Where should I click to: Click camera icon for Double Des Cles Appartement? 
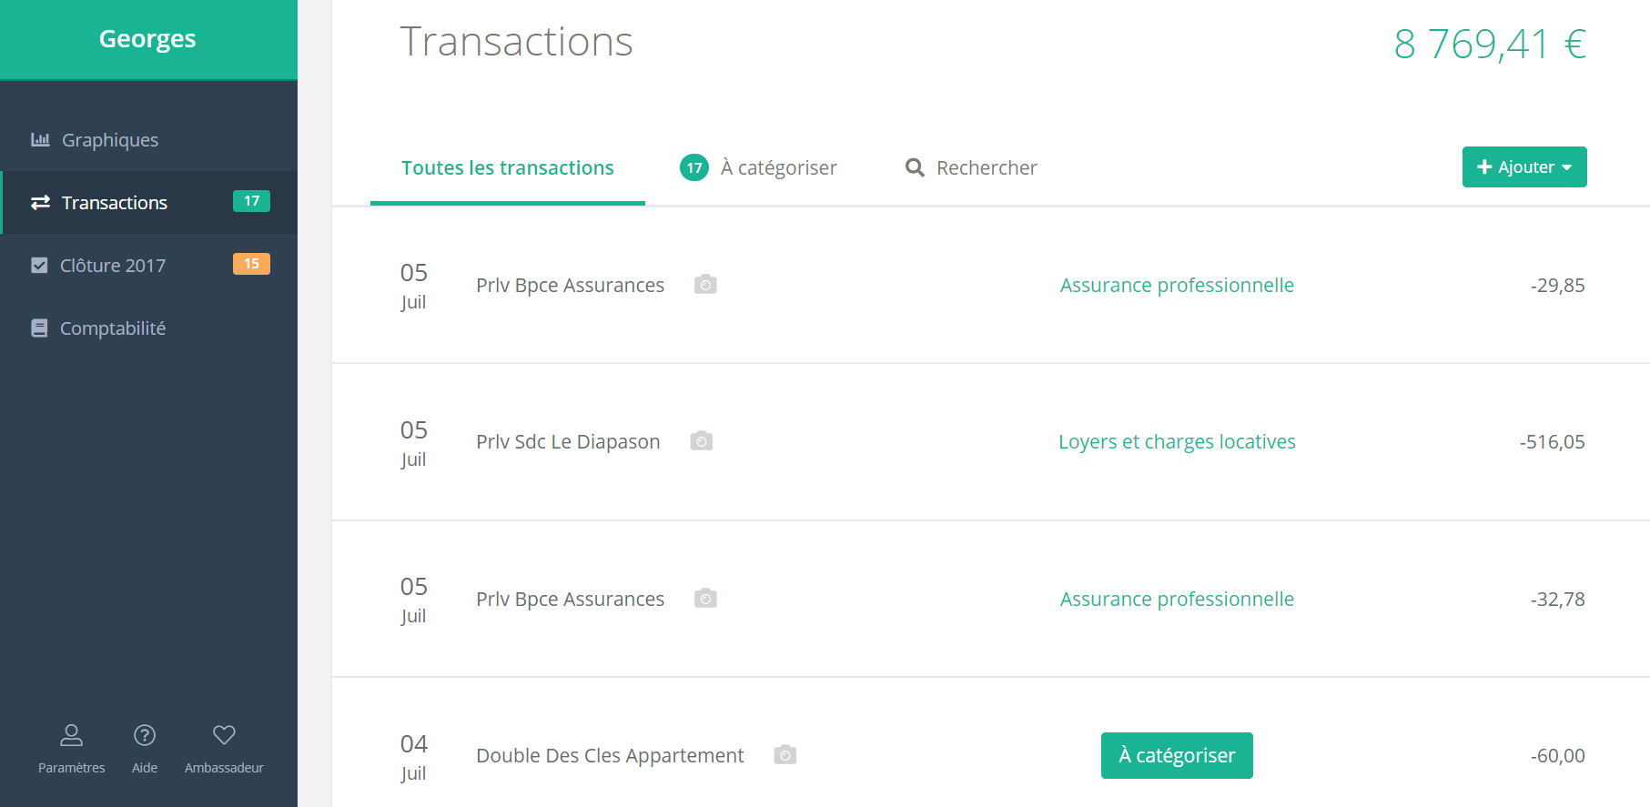785,755
